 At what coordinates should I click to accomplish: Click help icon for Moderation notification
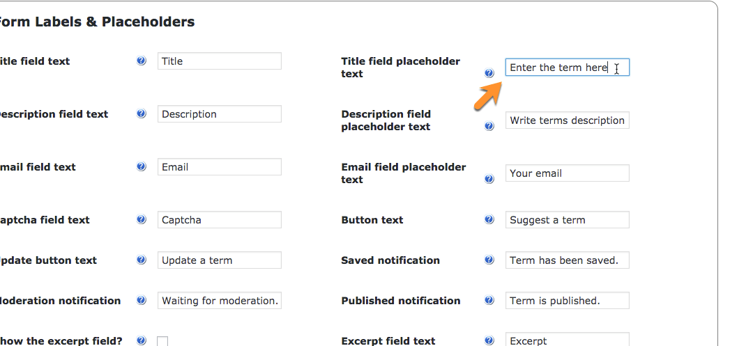142,301
